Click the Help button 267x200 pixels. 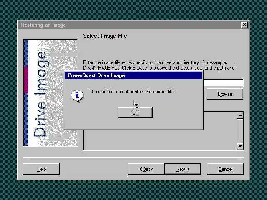click(41, 169)
